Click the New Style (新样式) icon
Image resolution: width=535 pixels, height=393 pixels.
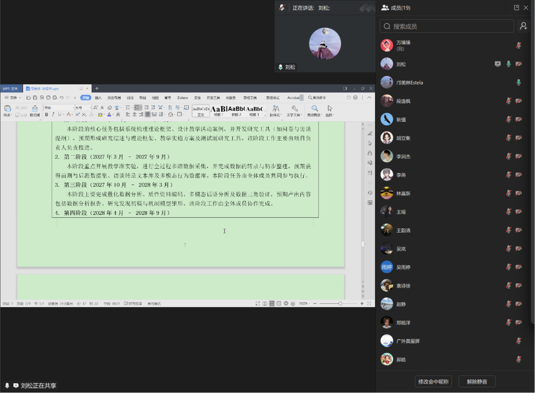(275, 108)
